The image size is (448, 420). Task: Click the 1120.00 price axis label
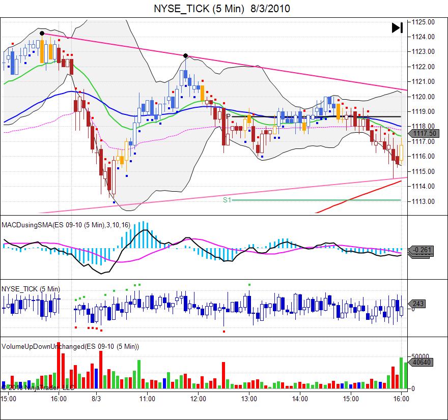423,97
